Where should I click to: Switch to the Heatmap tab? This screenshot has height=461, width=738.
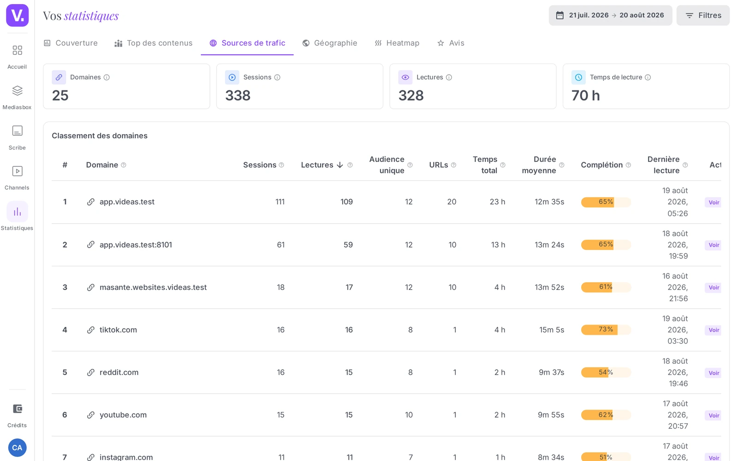tap(397, 43)
